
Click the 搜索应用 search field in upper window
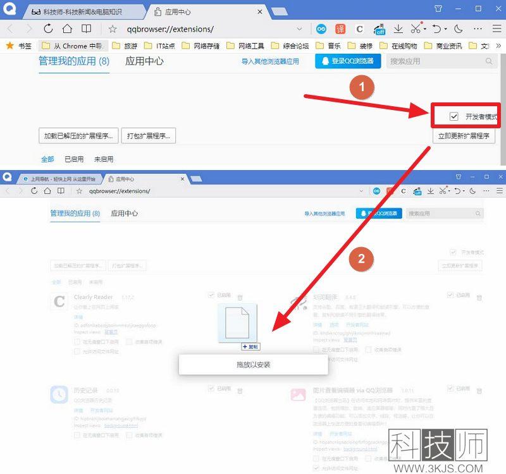coord(438,61)
